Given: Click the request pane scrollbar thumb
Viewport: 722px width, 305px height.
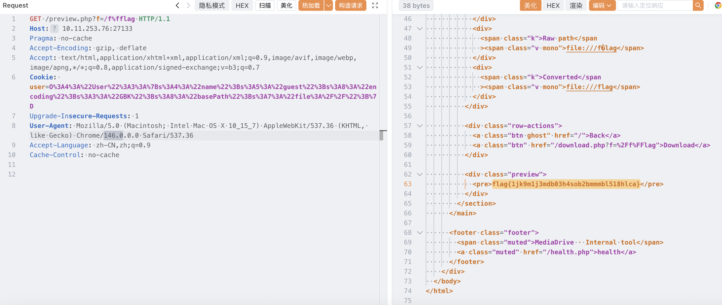Looking at the screenshot, I should (x=382, y=135).
